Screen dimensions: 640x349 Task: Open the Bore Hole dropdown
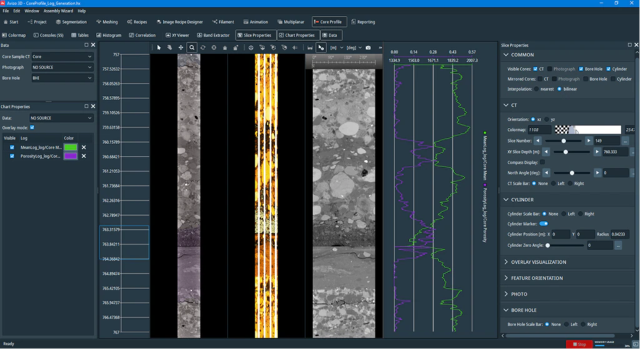pos(62,78)
